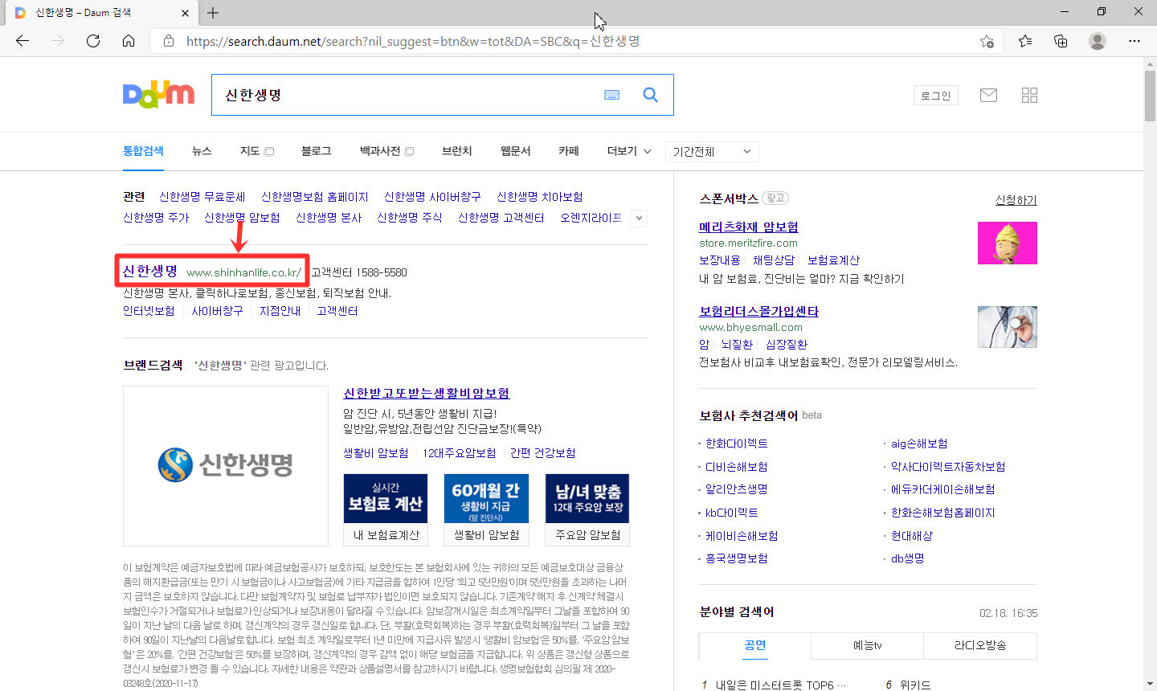View site info lock icon
This screenshot has height=691, width=1157.
[169, 41]
